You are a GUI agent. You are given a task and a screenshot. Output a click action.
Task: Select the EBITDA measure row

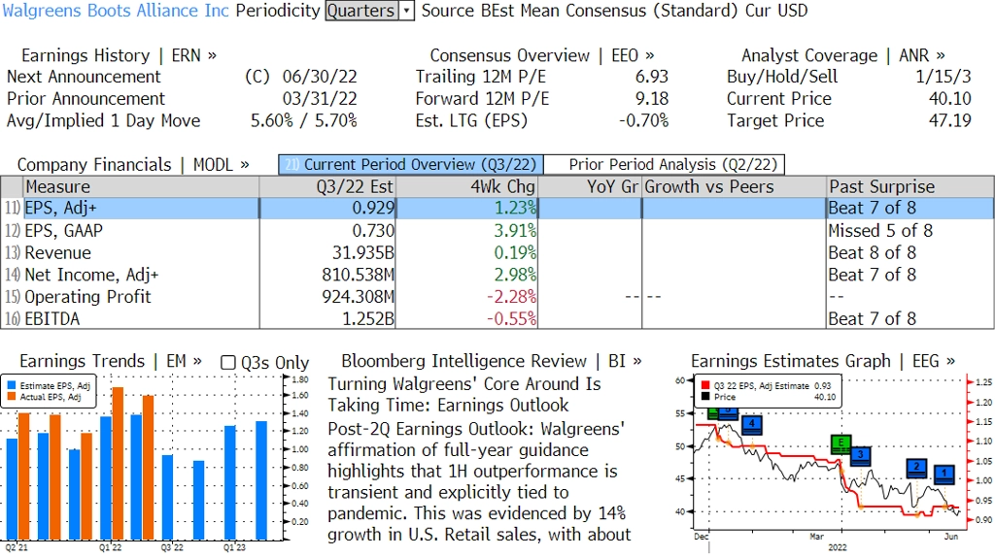497,318
